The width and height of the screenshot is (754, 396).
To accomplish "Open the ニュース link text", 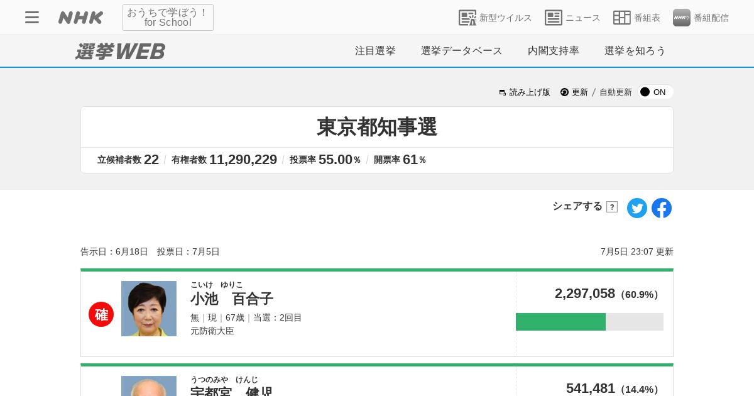I will pos(583,18).
